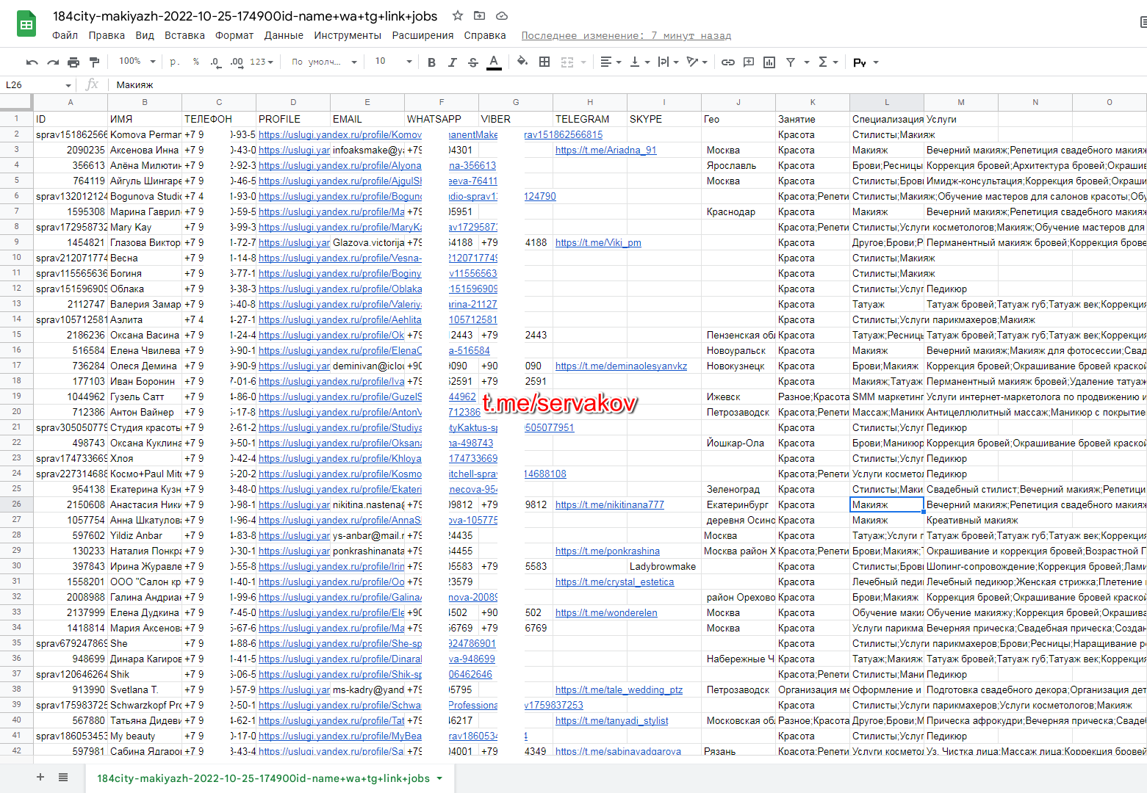Open the number format 123 dropdown

click(262, 62)
